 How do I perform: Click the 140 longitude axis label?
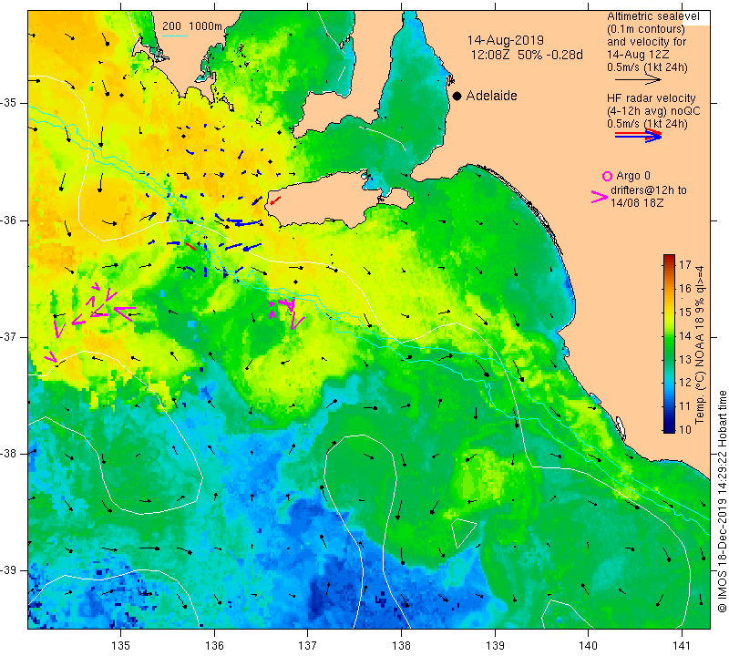[x=588, y=645]
